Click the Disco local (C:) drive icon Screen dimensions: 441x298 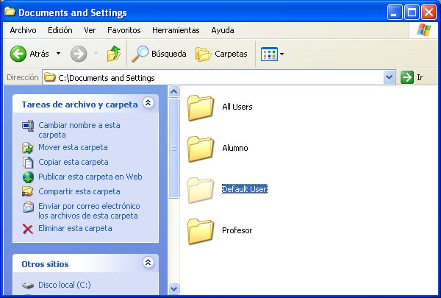click(x=28, y=285)
